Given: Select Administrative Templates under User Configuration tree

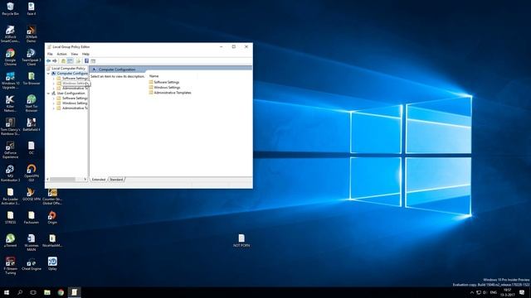Looking at the screenshot, I should coord(75,108).
